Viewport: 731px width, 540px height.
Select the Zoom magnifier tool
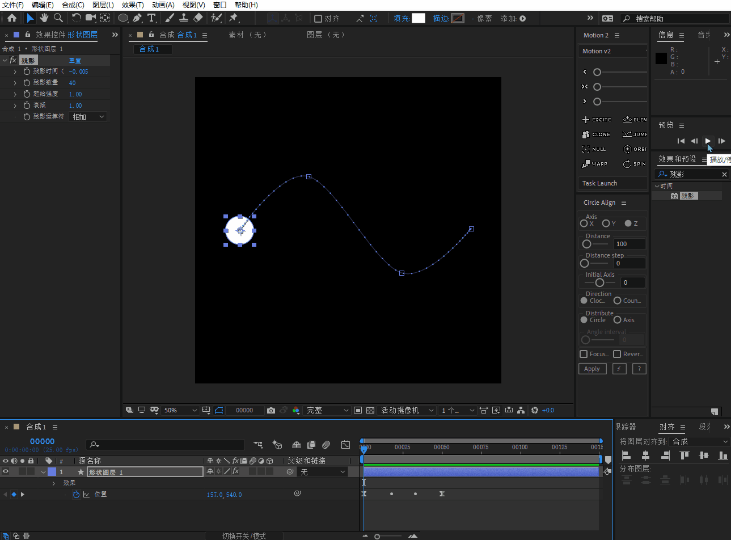tap(58, 18)
